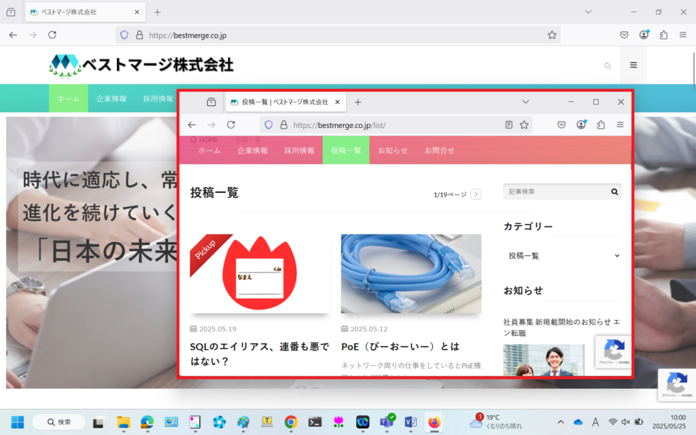Click HOME breadcrumb in front window
Viewport: 696px width, 435px height.
(x=205, y=139)
